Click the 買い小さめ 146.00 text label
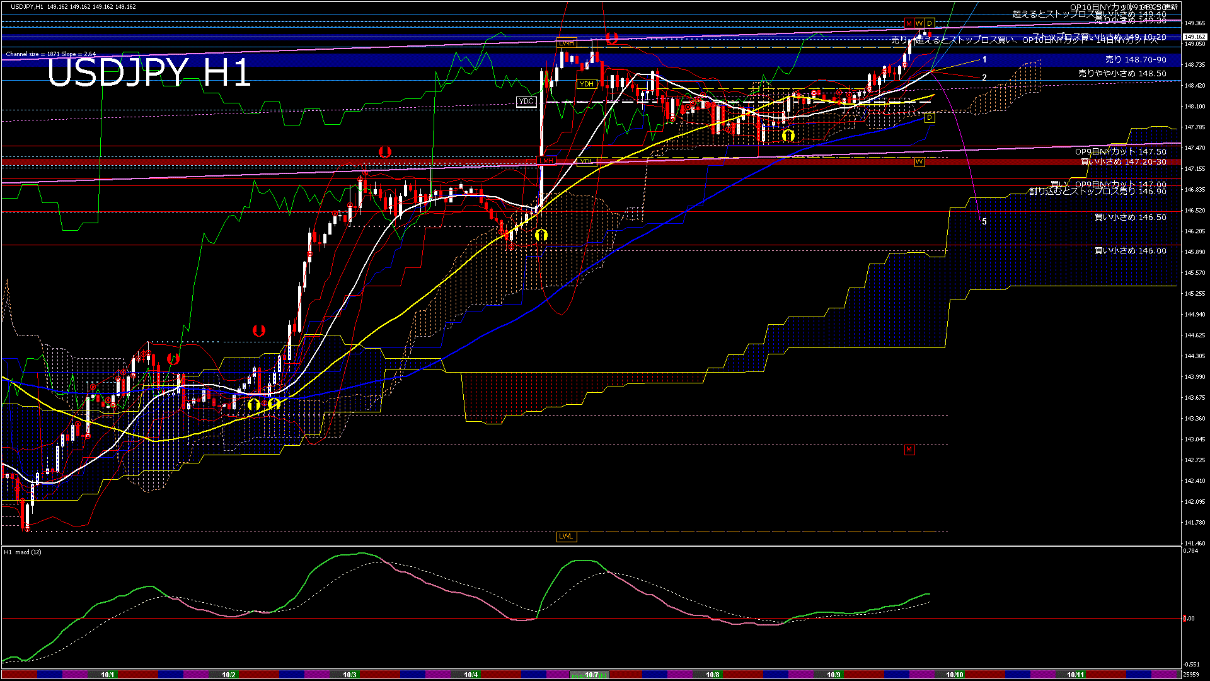Screen dimensions: 1210x681 coord(1130,251)
